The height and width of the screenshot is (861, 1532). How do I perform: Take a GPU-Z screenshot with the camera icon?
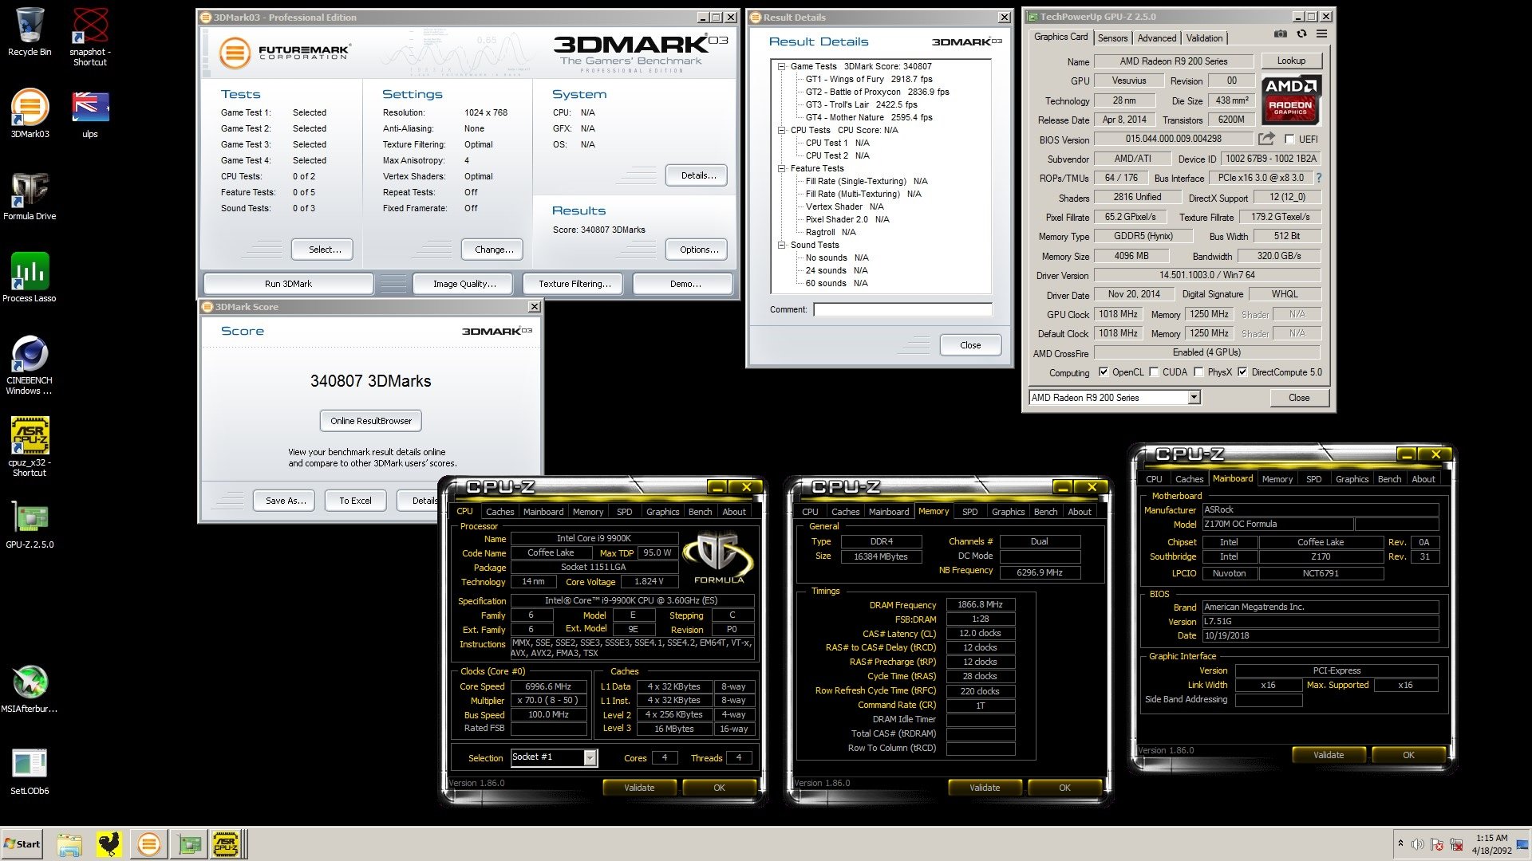tap(1281, 34)
